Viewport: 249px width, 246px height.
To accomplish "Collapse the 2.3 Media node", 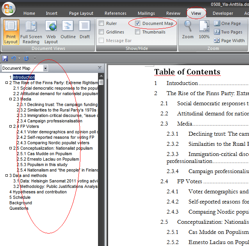I will coord(11,99).
